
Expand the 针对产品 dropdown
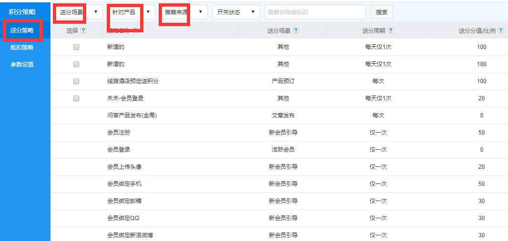pyautogui.click(x=132, y=12)
